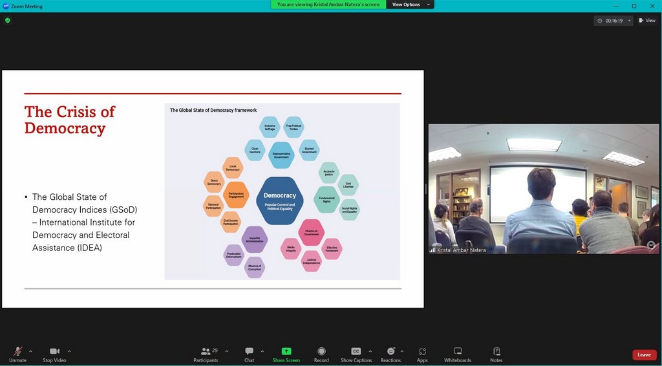Open the Participants panel

click(206, 354)
